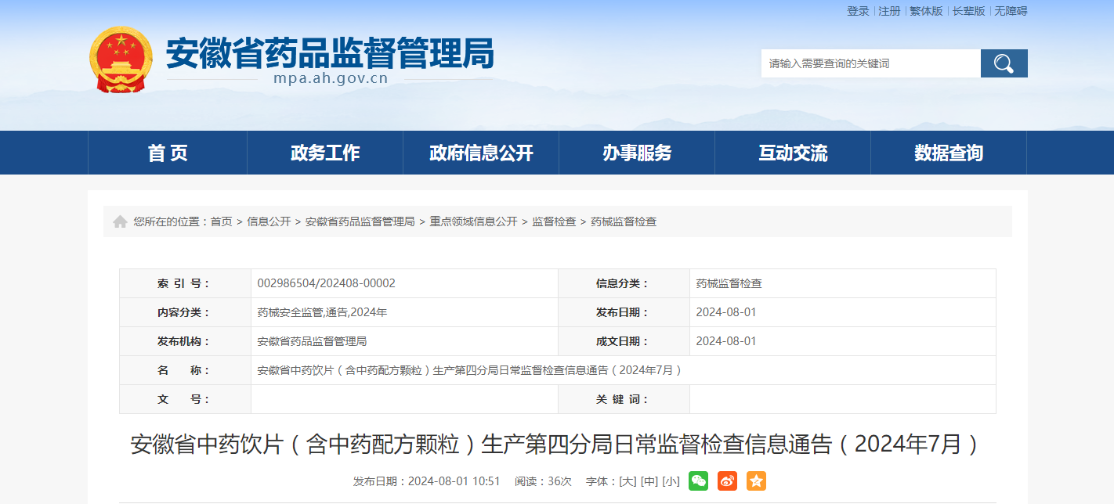Viewport: 1114px width, 504px height.
Task: Switch to 繁體版 traditional Chinese version
Action: [x=926, y=11]
